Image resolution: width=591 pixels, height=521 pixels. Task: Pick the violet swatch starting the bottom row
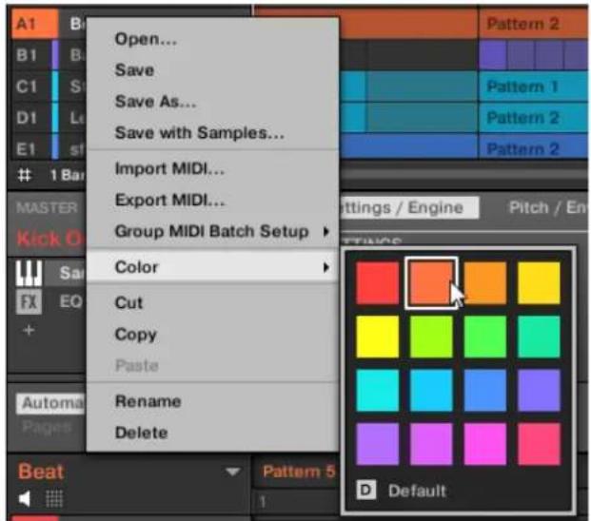[377, 444]
